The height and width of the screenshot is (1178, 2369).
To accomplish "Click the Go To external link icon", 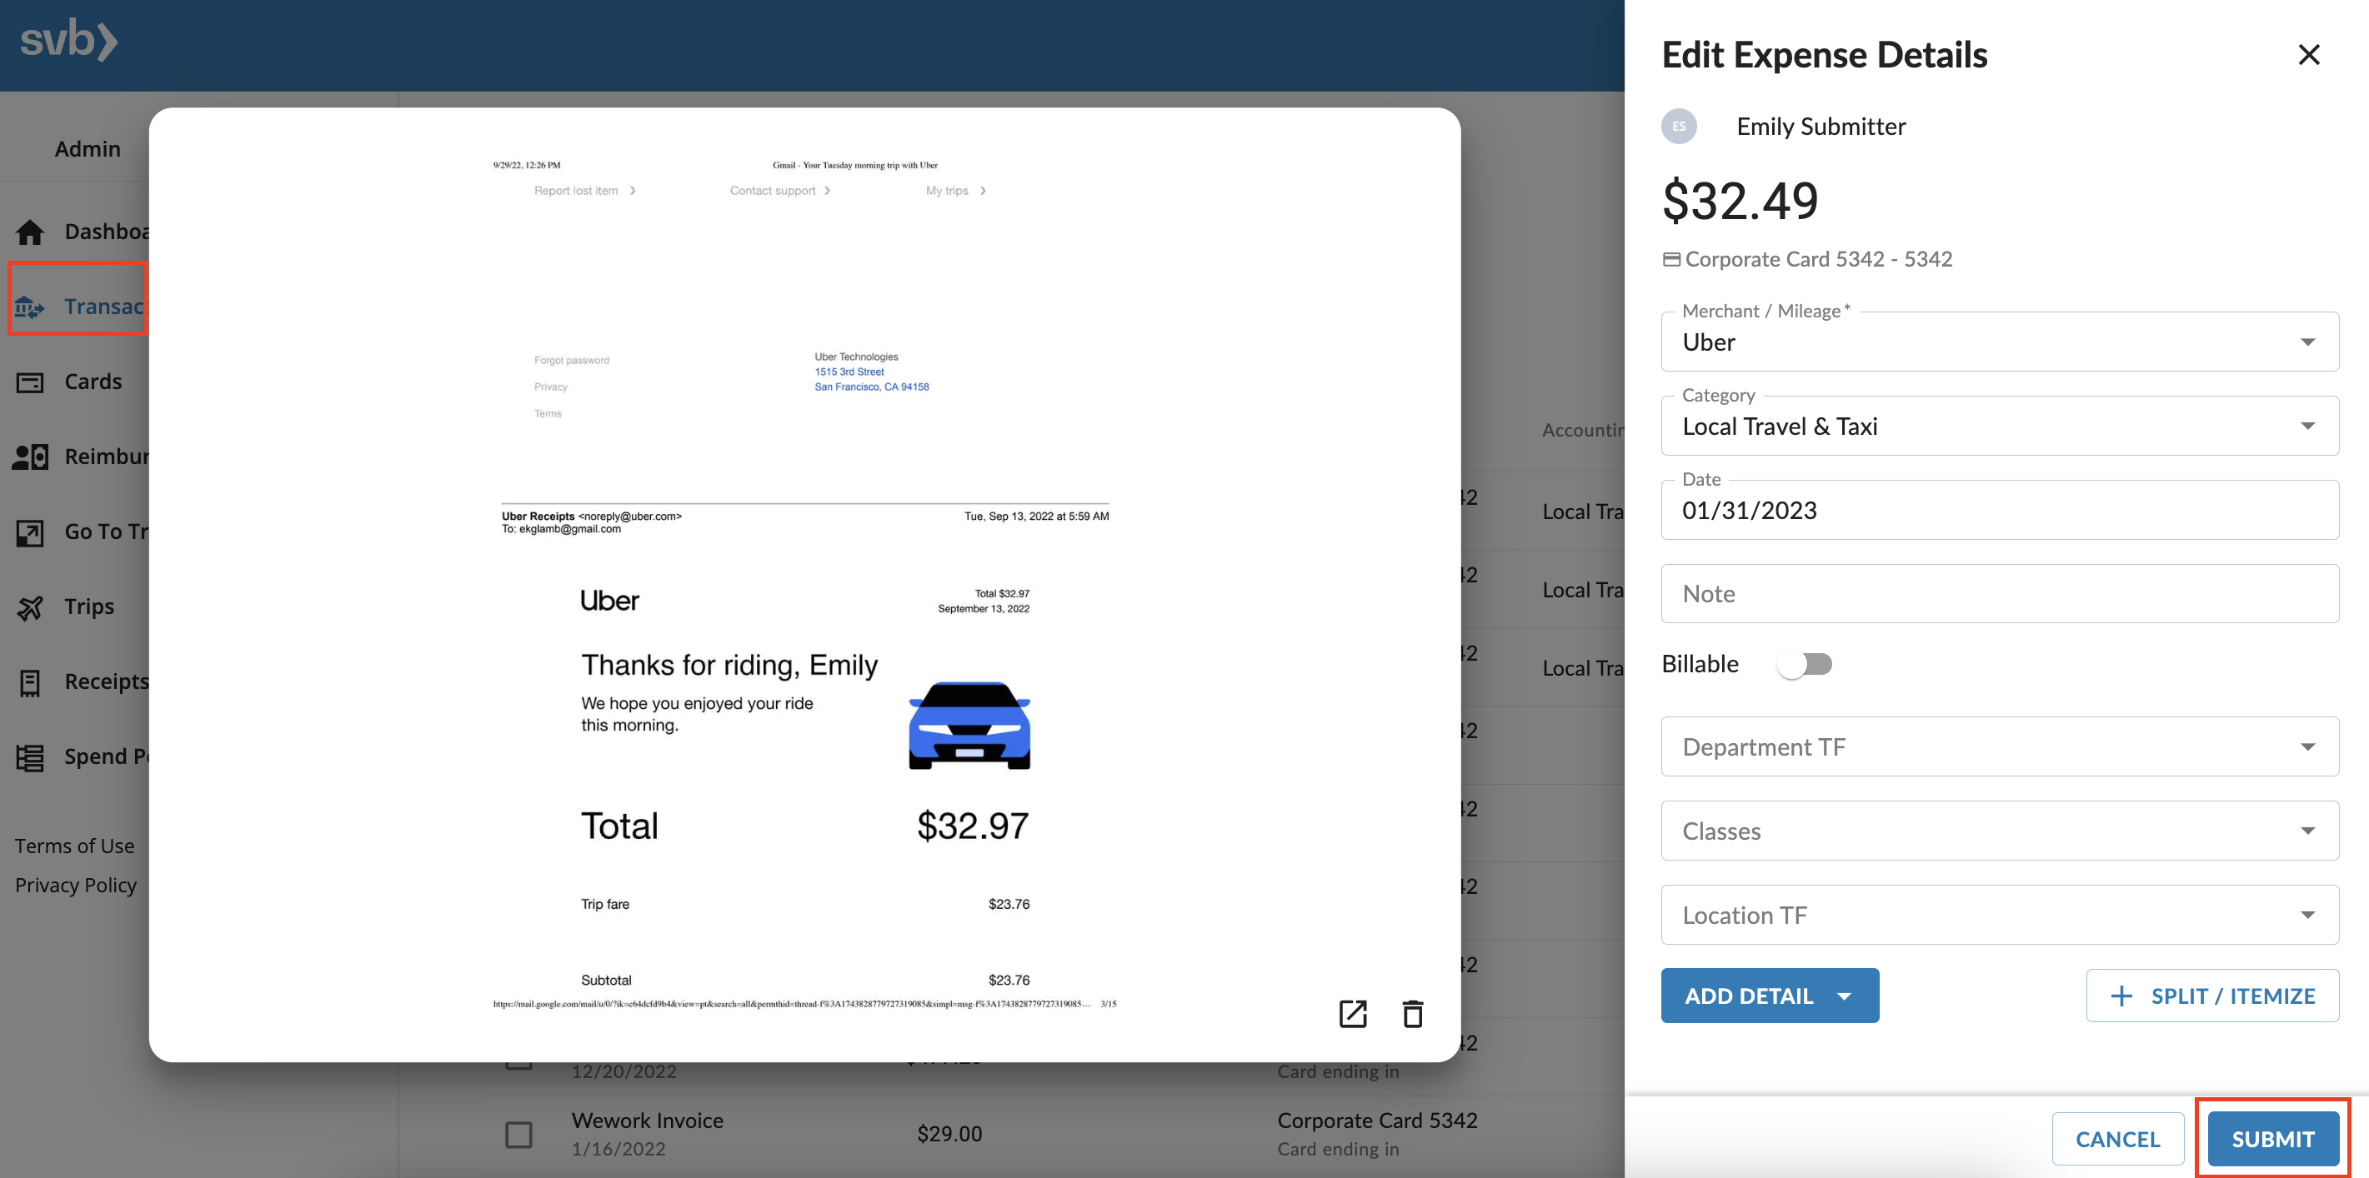I will point(29,532).
